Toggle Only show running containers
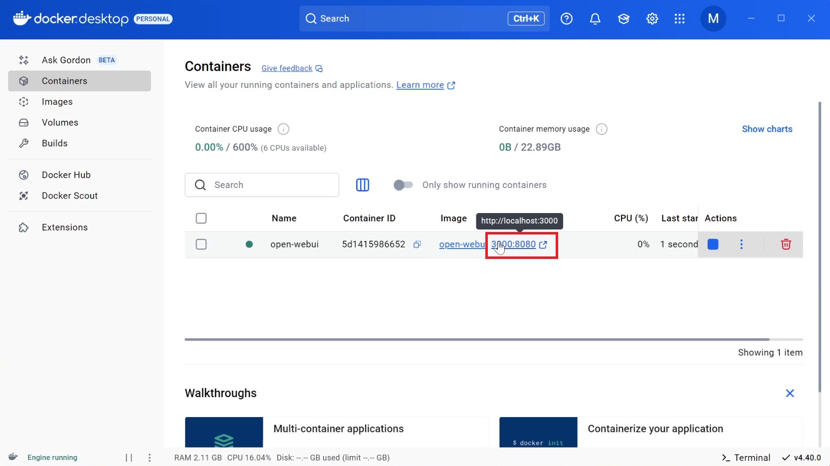Viewport: 830px width, 466px height. click(x=403, y=185)
